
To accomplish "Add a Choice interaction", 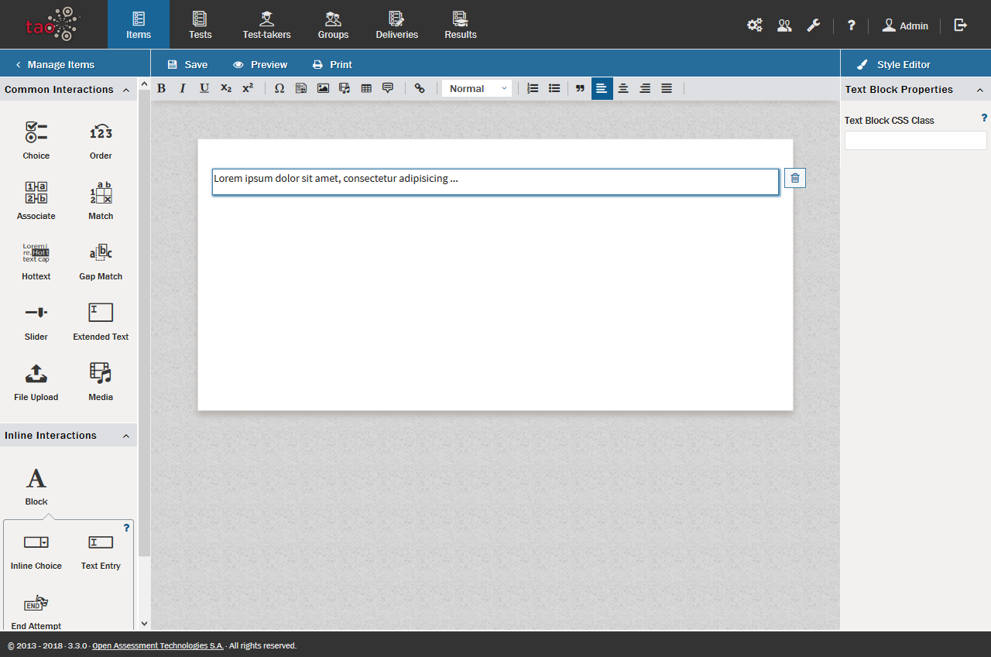I will click(x=36, y=140).
